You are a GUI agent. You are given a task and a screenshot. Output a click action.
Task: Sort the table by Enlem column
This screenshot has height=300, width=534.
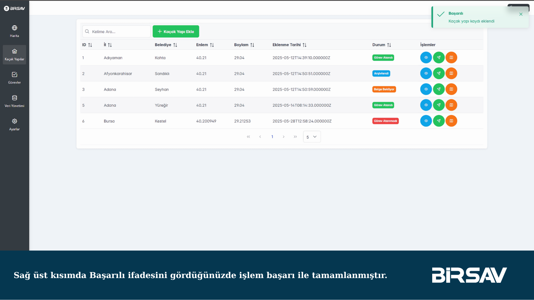(205, 45)
